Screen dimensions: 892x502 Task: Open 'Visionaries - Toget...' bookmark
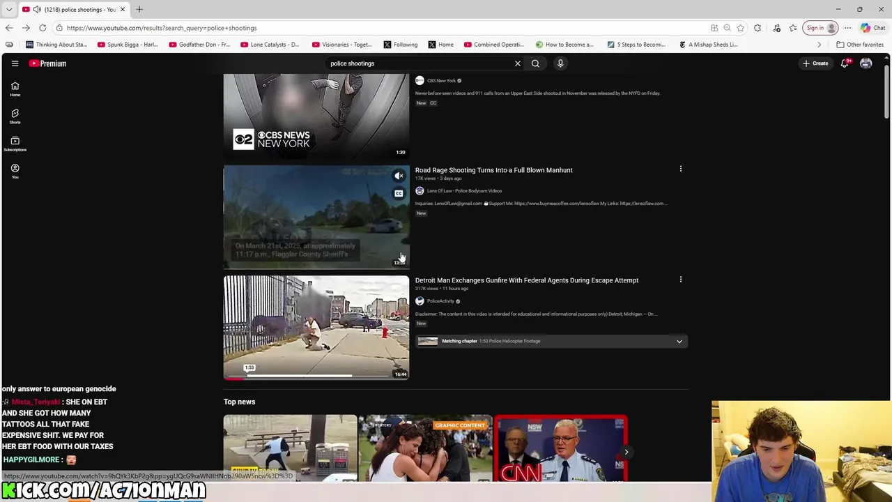coord(341,45)
